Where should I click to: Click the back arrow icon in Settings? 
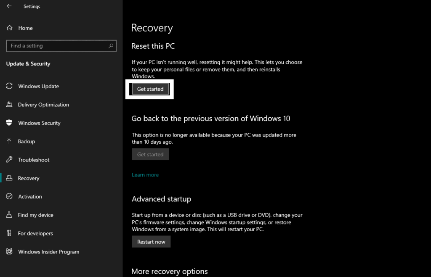[9, 6]
